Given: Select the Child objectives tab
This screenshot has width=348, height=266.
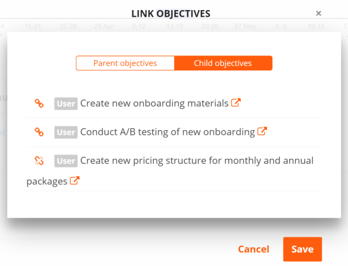Looking at the screenshot, I should [223, 63].
